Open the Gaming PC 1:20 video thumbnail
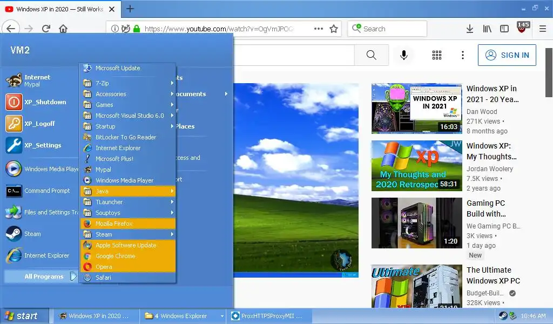Viewport: 553px width, 324px height. [x=416, y=223]
